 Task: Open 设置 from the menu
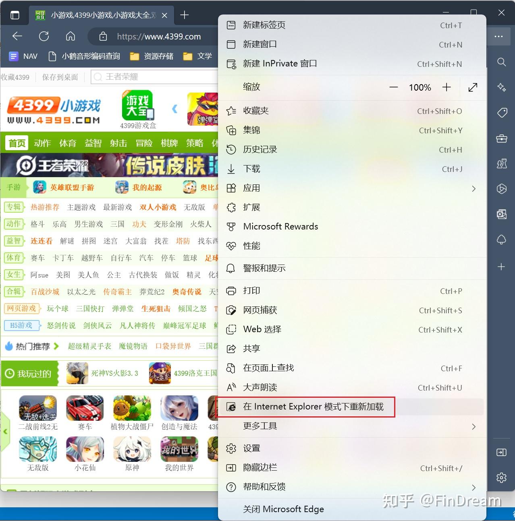click(352, 448)
